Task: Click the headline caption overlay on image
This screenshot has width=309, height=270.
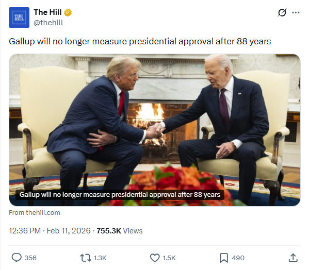Action: [x=120, y=195]
